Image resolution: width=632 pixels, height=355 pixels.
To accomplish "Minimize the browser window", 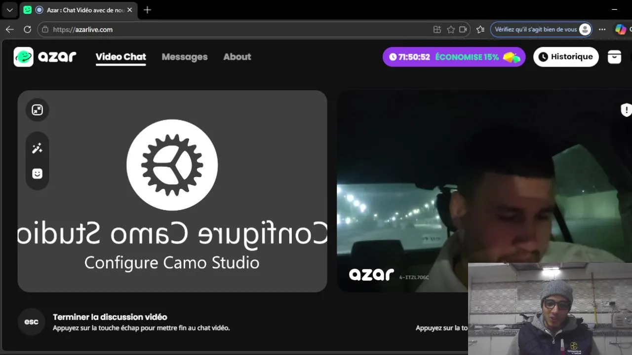I will 614,10.
